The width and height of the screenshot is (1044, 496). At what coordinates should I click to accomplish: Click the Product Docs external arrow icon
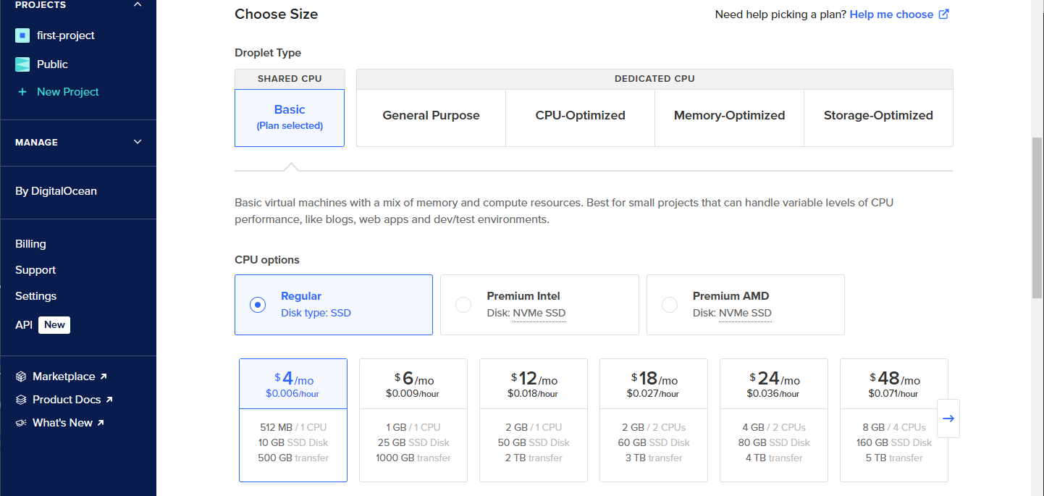(x=109, y=400)
